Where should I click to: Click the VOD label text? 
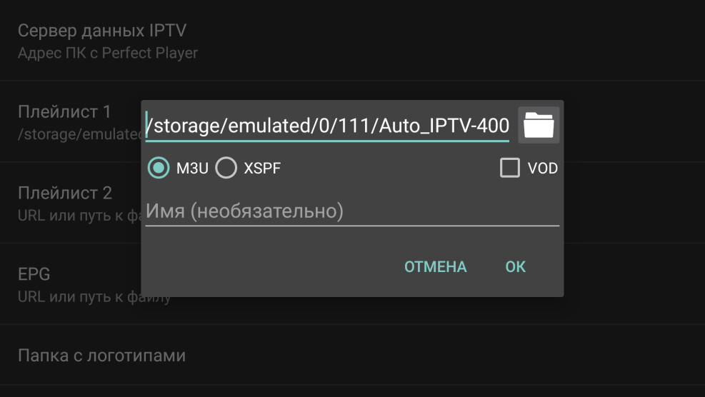coord(542,169)
